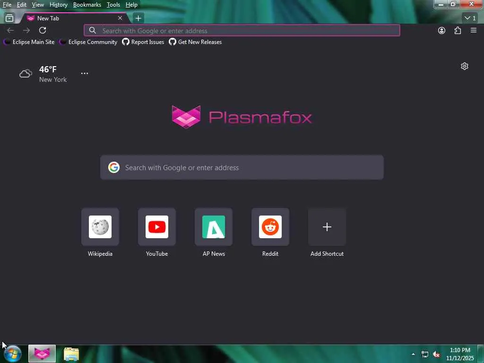Show hidden system tray icons
The image size is (484, 363).
(413, 354)
